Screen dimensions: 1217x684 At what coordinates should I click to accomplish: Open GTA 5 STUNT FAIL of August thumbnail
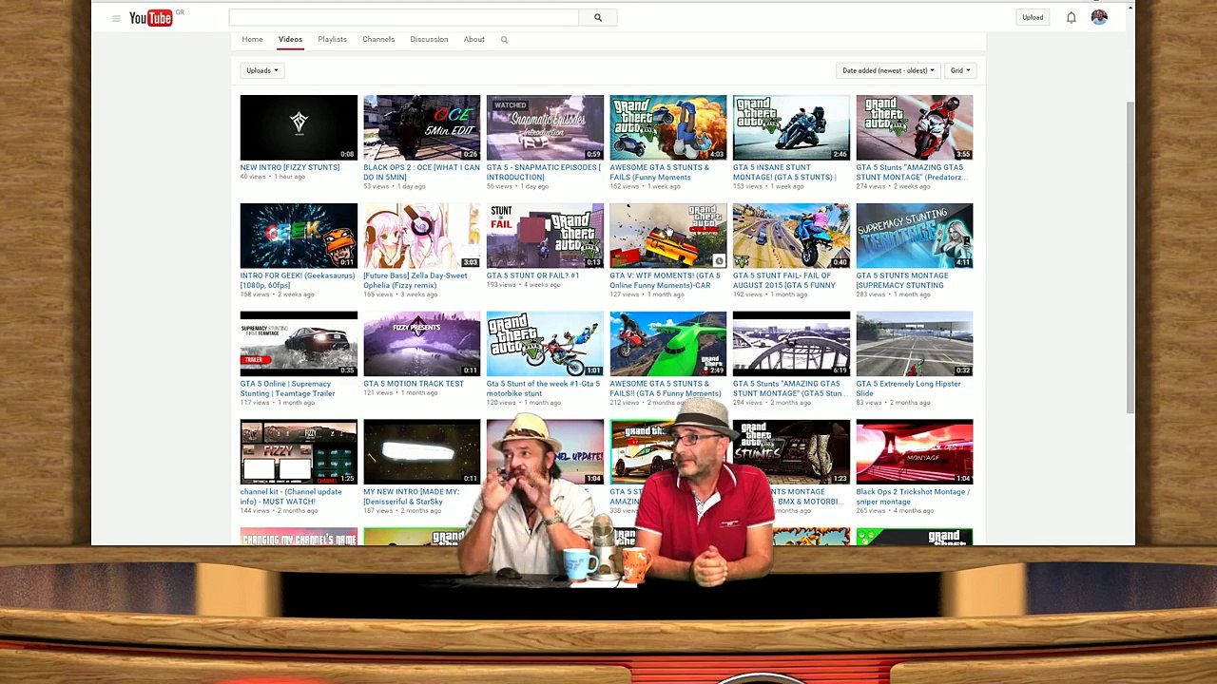(791, 236)
